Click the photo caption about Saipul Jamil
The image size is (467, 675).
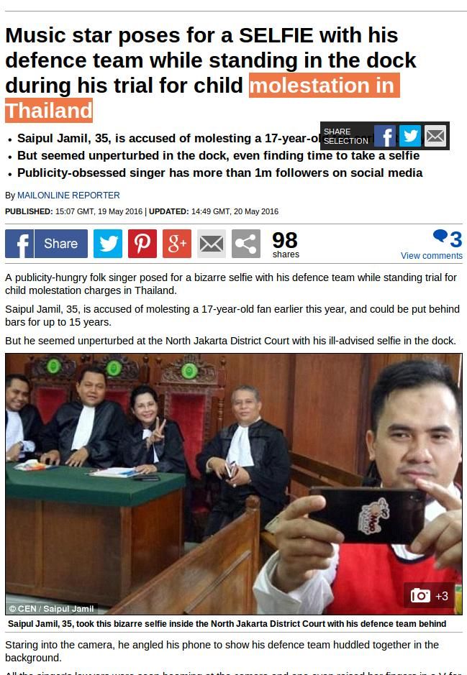227,624
